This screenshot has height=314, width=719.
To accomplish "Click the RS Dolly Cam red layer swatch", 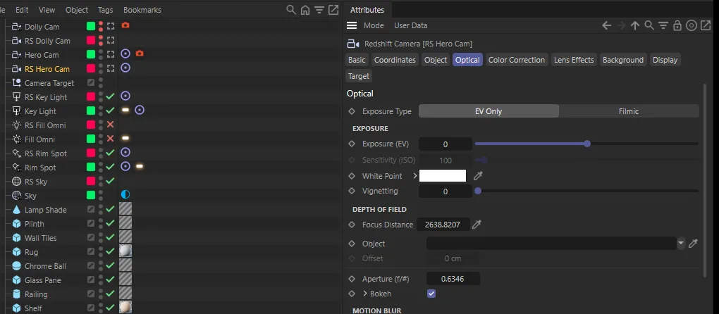I will (x=91, y=41).
